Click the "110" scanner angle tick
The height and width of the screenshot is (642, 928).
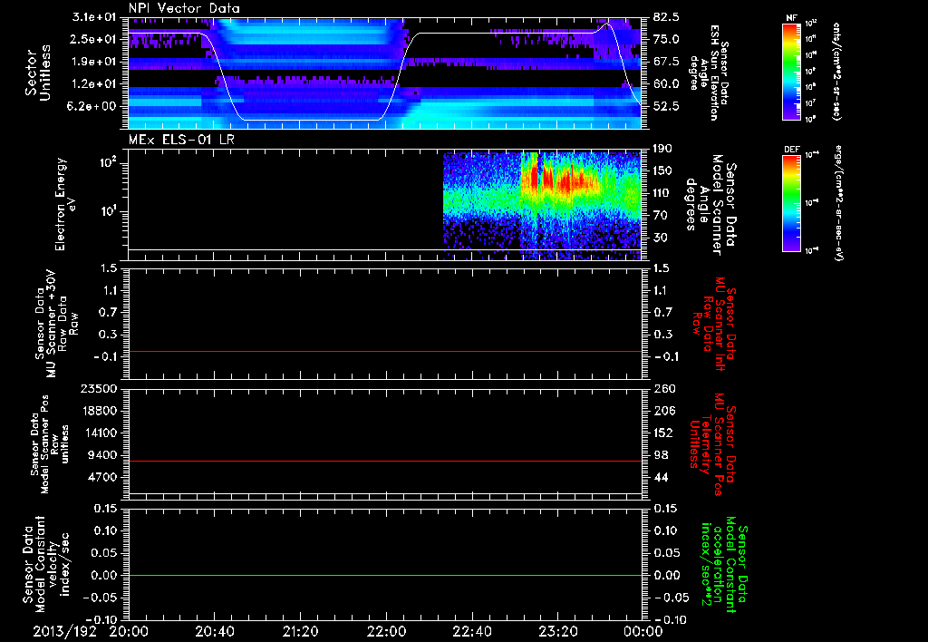(662, 193)
